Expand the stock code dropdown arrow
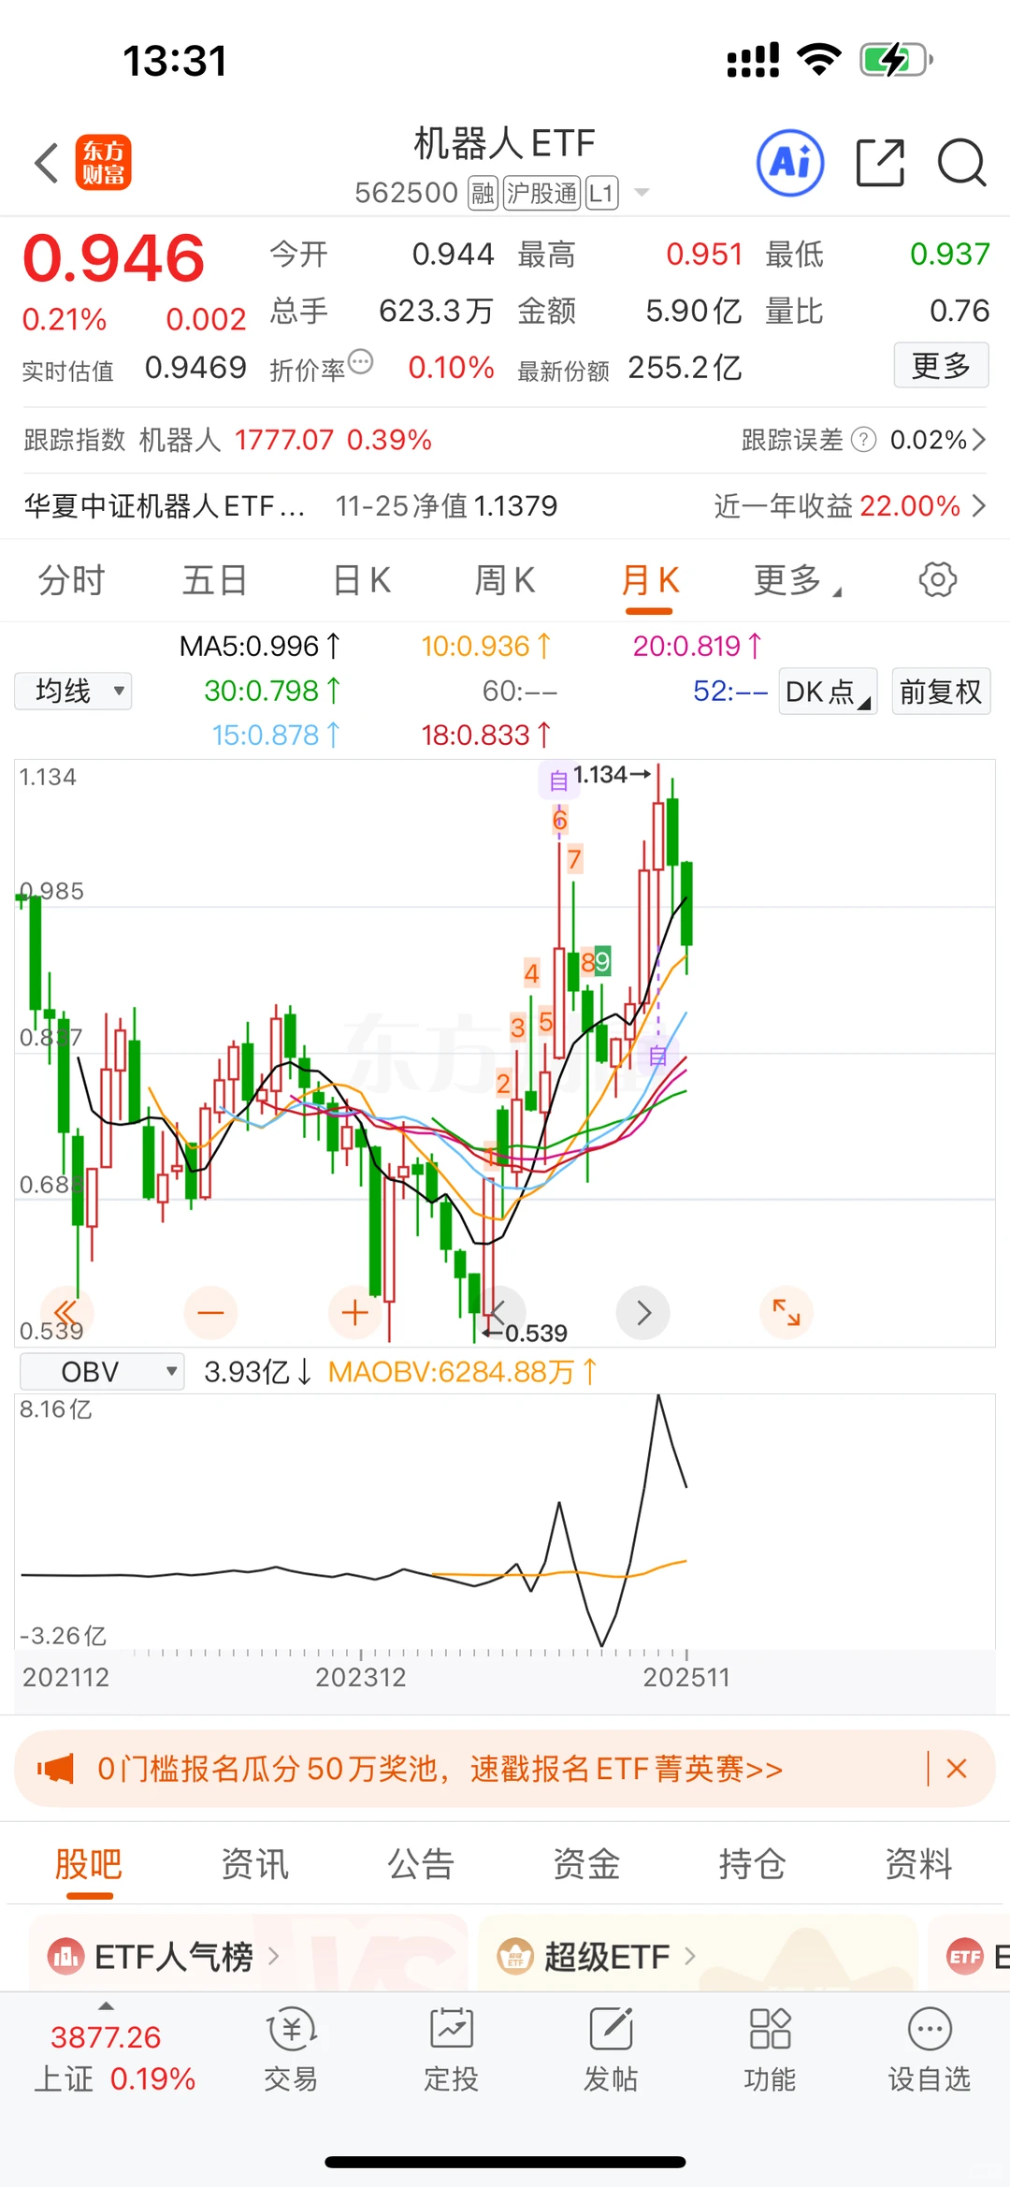1010x2187 pixels. point(642,193)
